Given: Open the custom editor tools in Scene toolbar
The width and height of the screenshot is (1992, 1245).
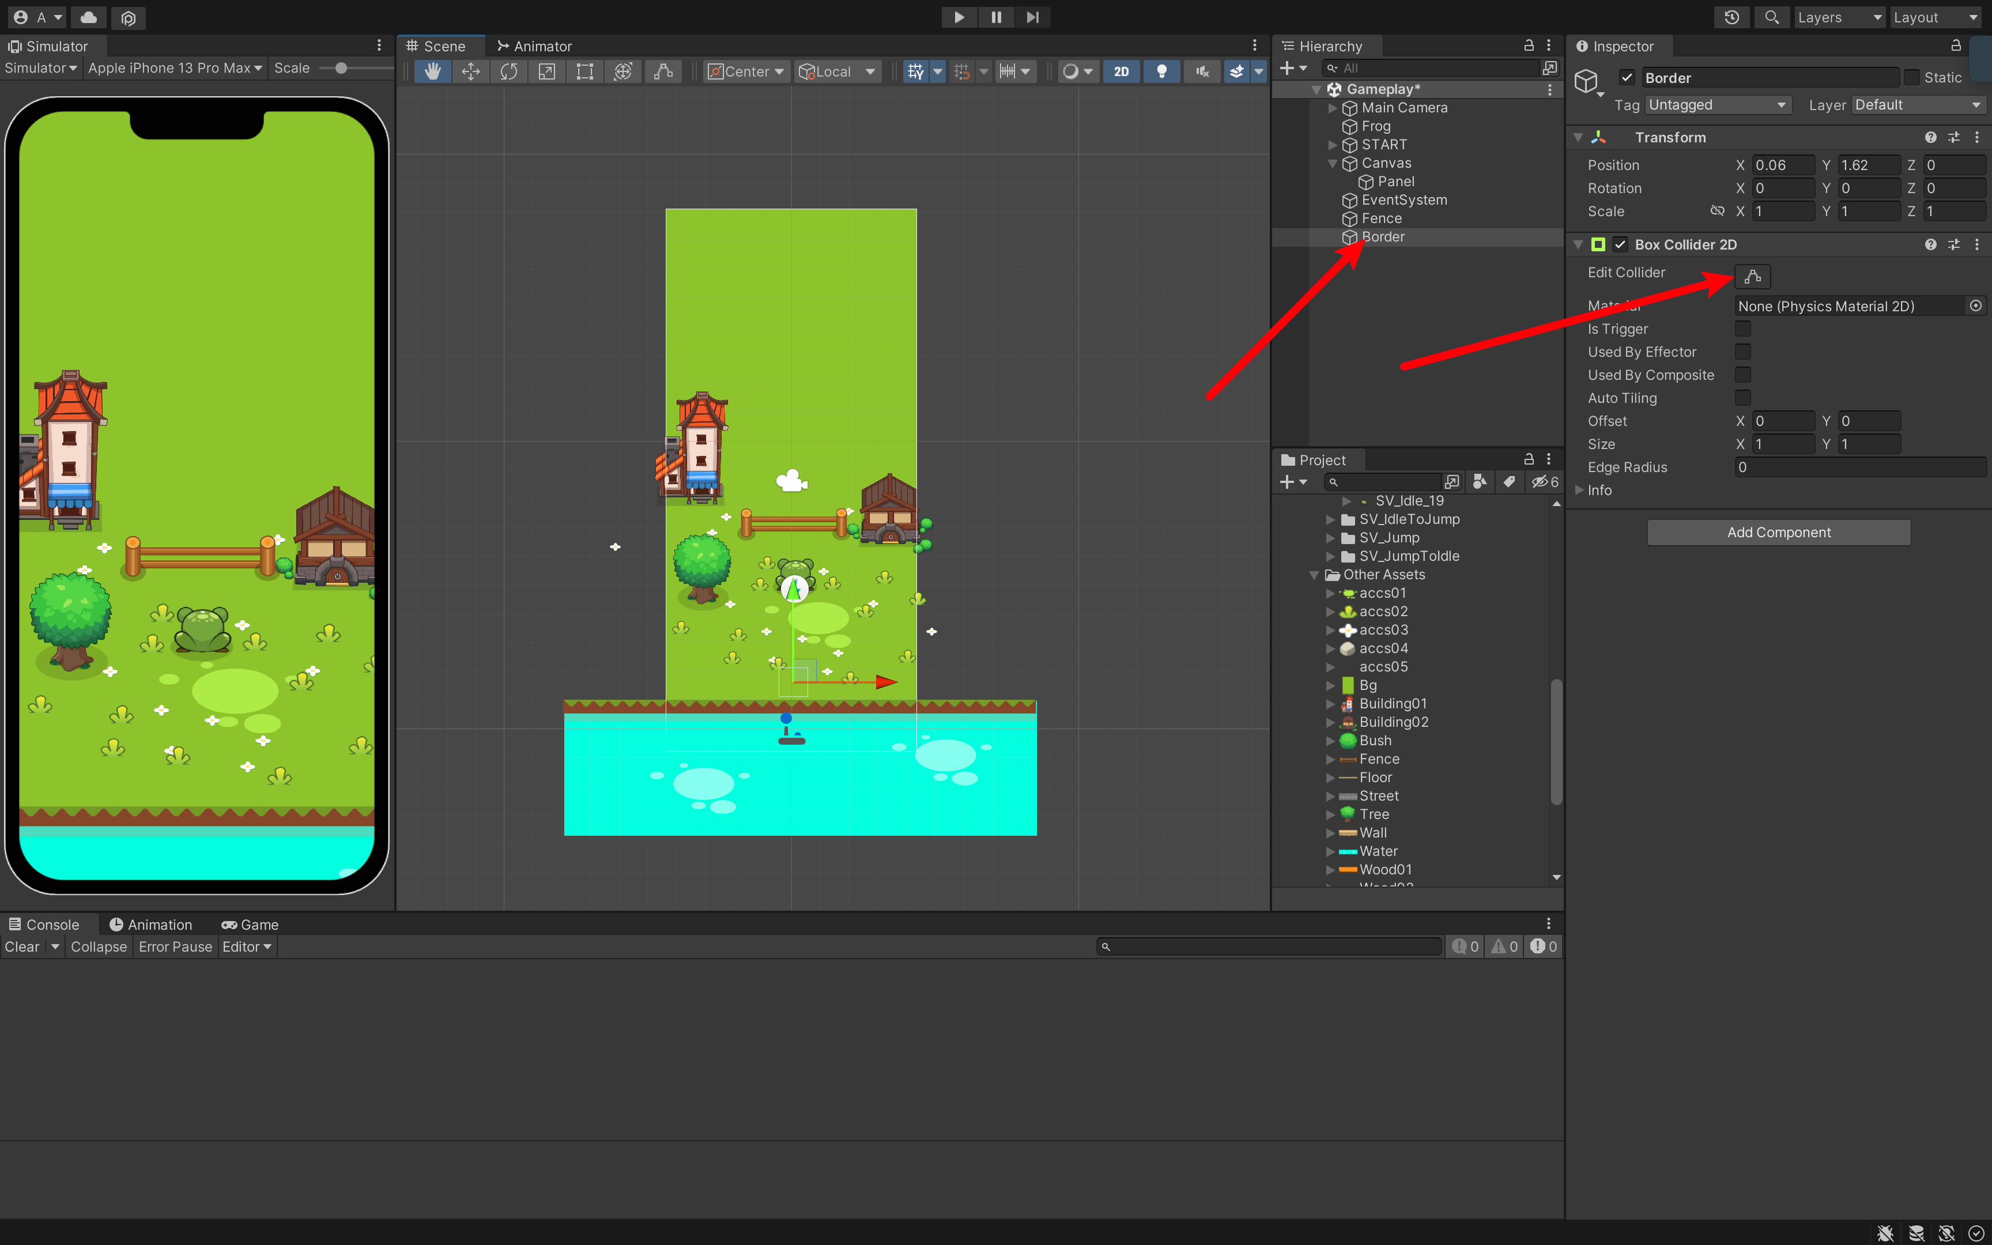Looking at the screenshot, I should coord(663,71).
